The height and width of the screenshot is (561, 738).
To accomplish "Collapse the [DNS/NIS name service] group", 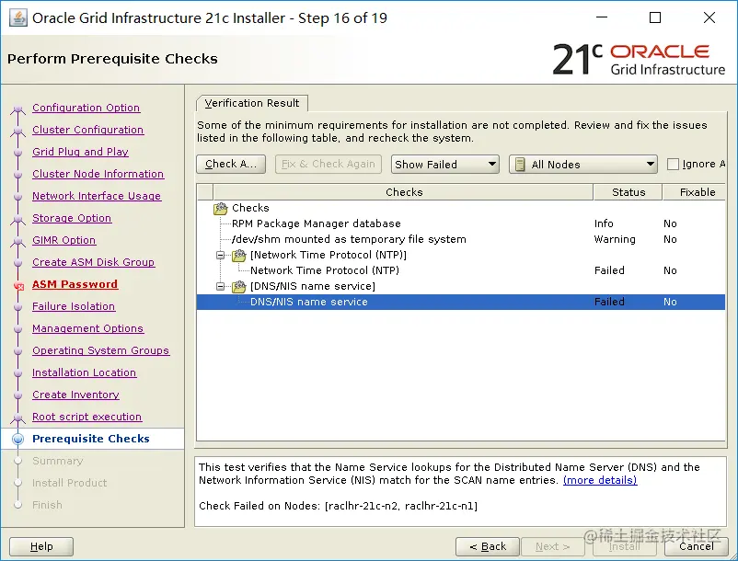I will coord(220,286).
